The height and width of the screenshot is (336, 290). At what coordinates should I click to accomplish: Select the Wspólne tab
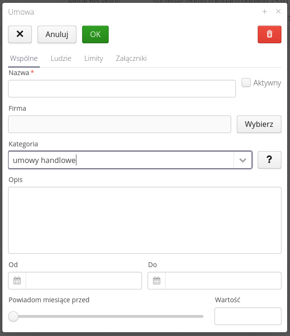pos(23,58)
